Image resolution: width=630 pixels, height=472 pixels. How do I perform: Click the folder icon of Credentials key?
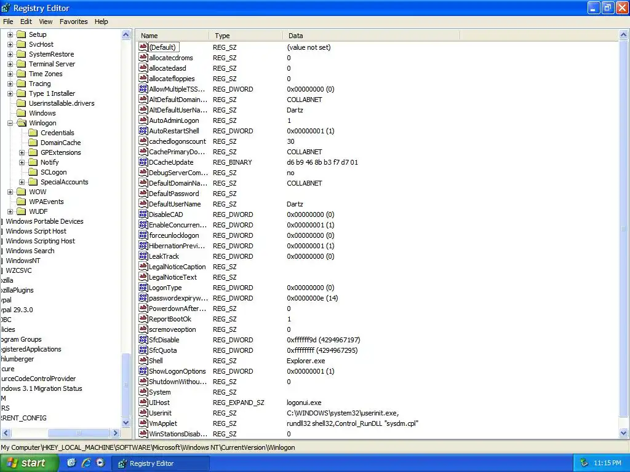(x=33, y=133)
